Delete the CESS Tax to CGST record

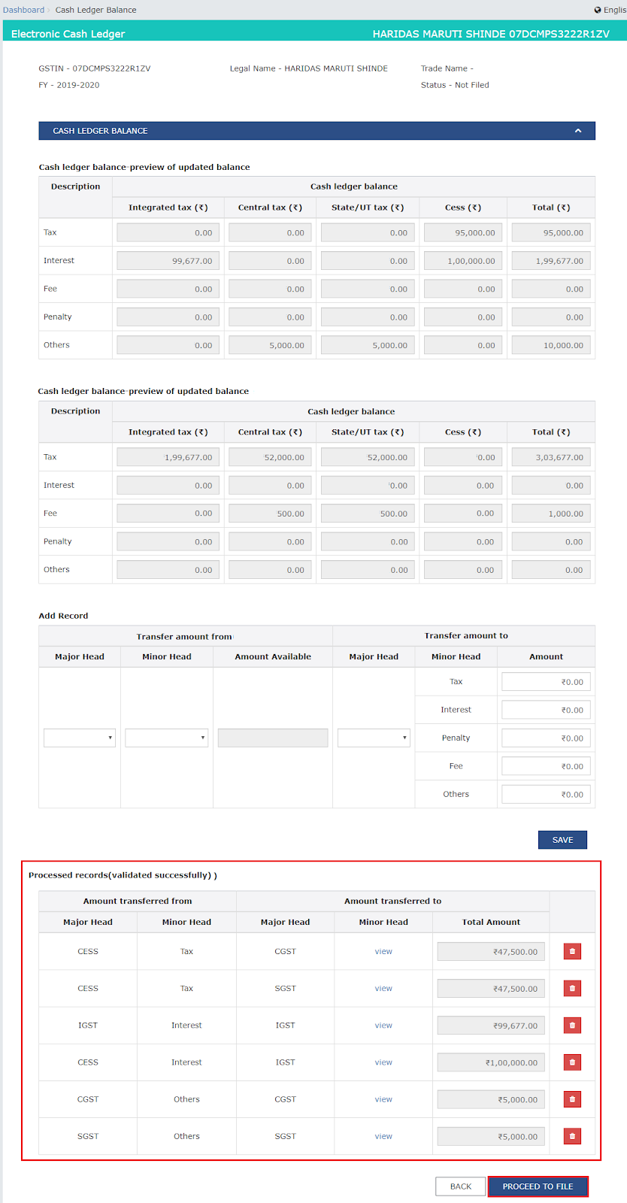pyautogui.click(x=572, y=951)
